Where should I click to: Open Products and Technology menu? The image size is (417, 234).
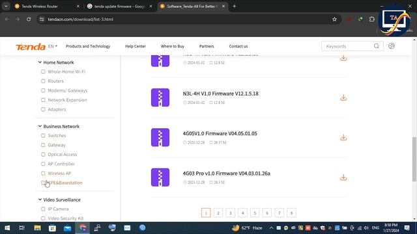pyautogui.click(x=88, y=46)
